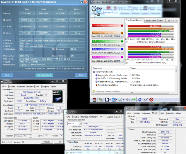Open Mainboard tab in CPU-Z processor window
Viewport: 186px width, 154px height.
21,87
